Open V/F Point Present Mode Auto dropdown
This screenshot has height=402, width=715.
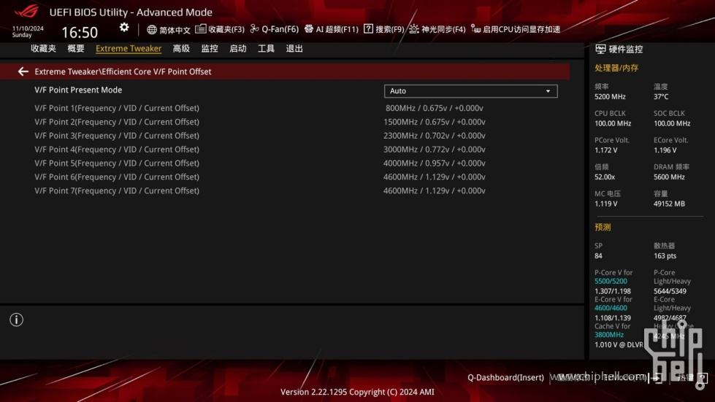pos(470,91)
